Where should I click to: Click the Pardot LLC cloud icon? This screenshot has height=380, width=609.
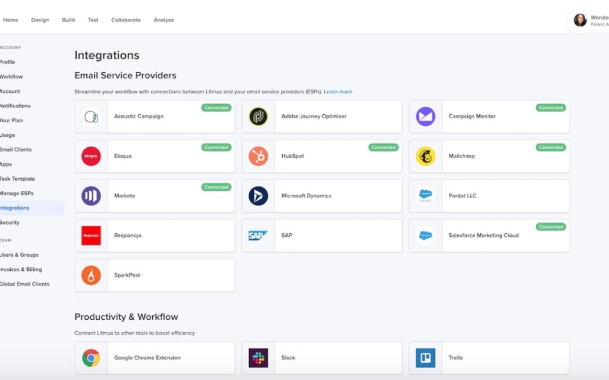425,196
